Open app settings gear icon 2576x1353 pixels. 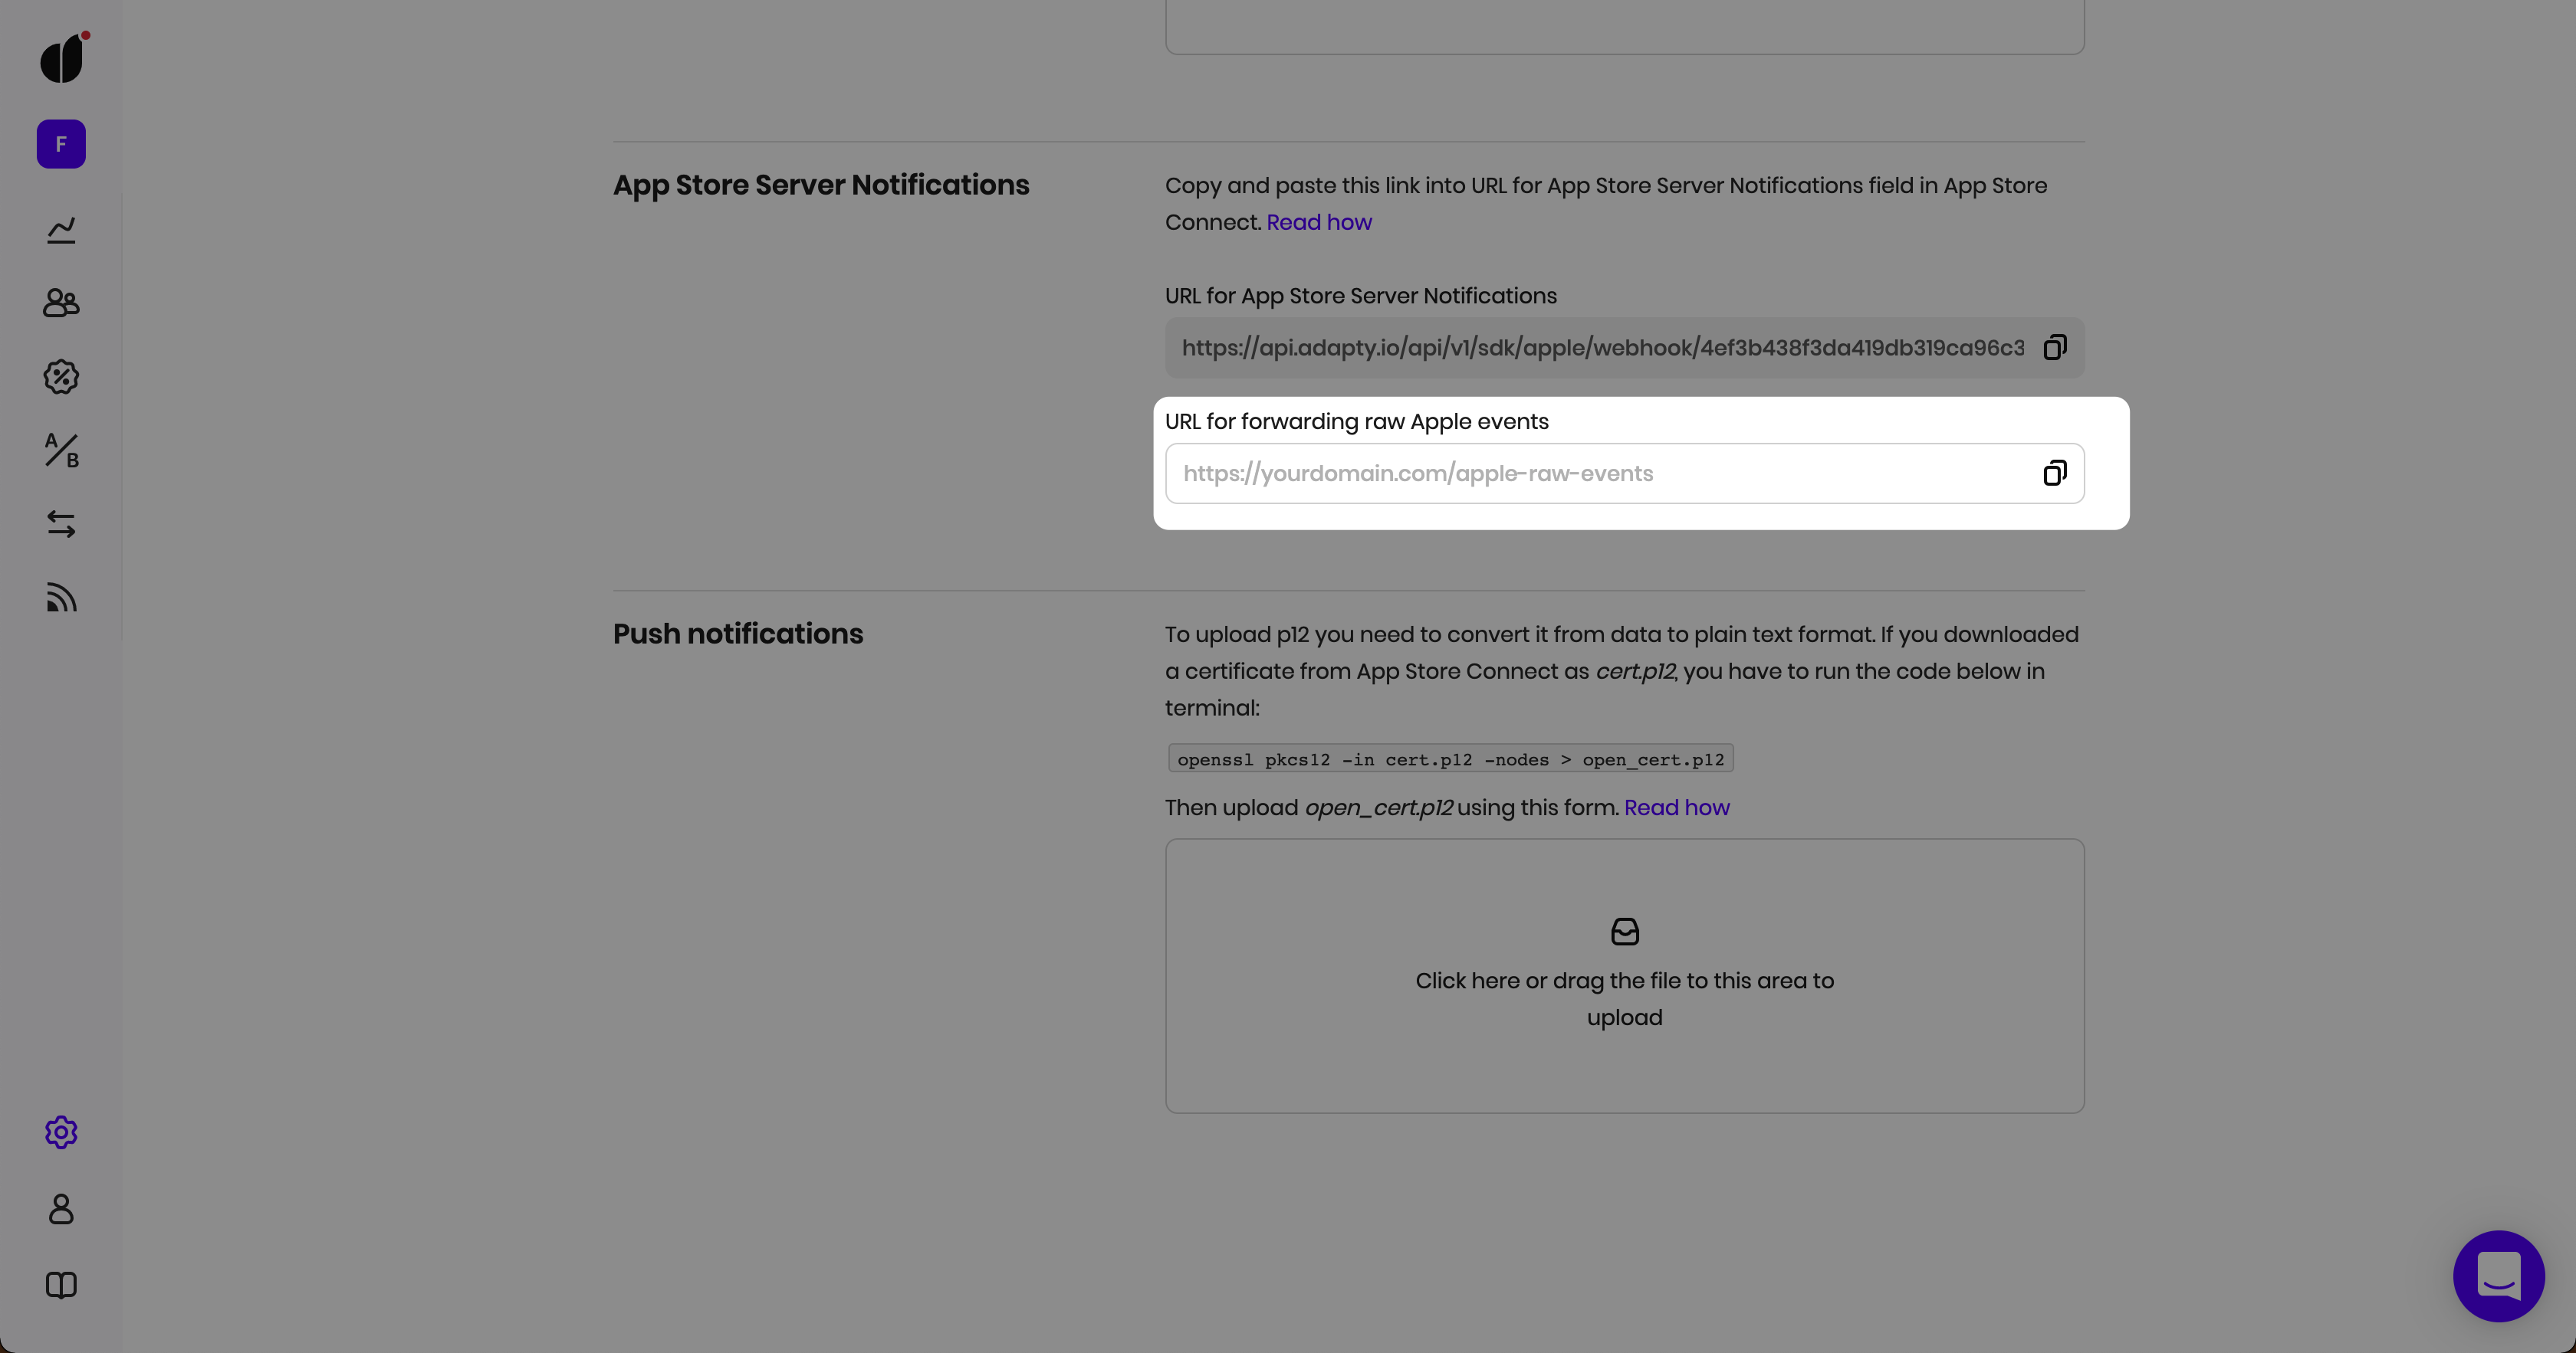61,1132
